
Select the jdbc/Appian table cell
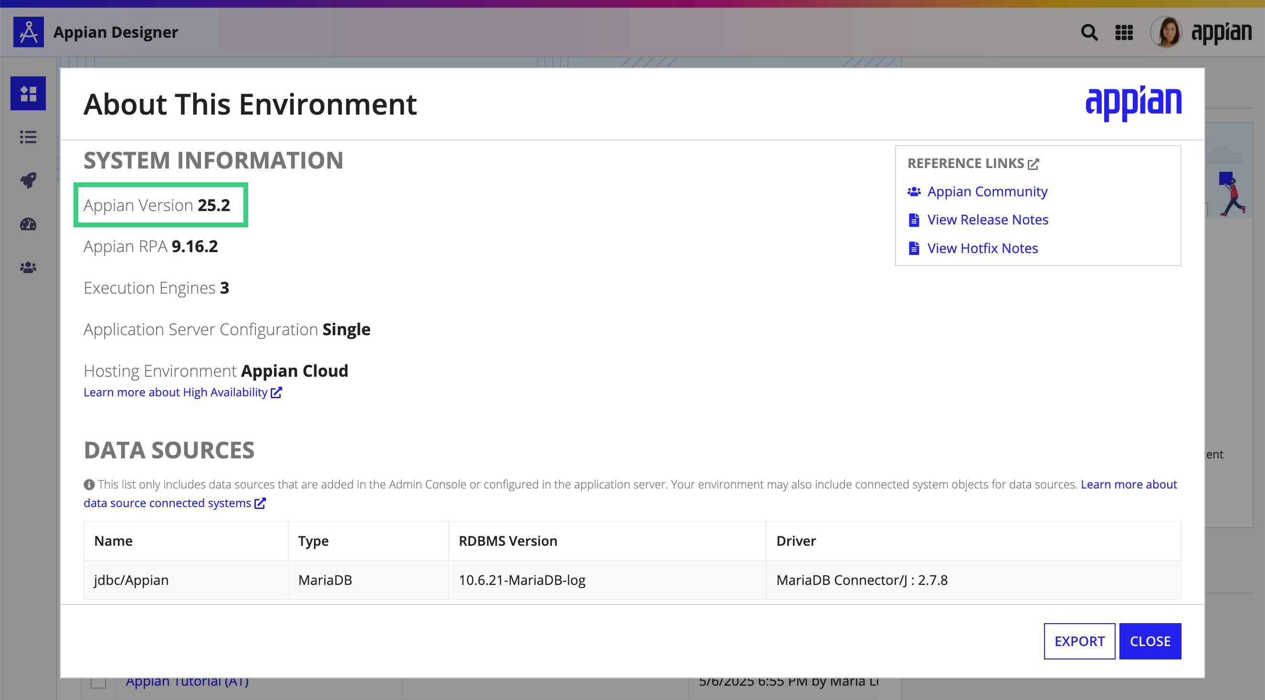[186, 580]
